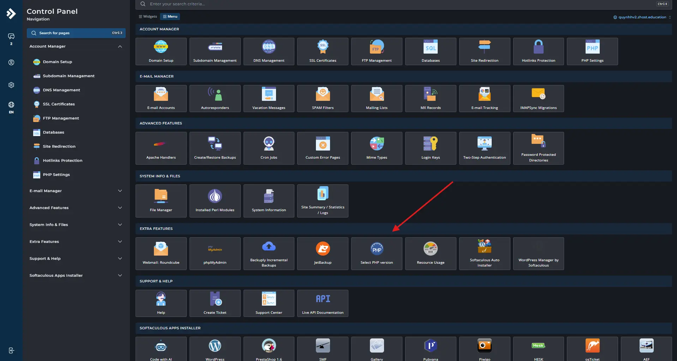Open DNS Management in the sidebar
Image resolution: width=677 pixels, height=361 pixels.
click(61, 90)
